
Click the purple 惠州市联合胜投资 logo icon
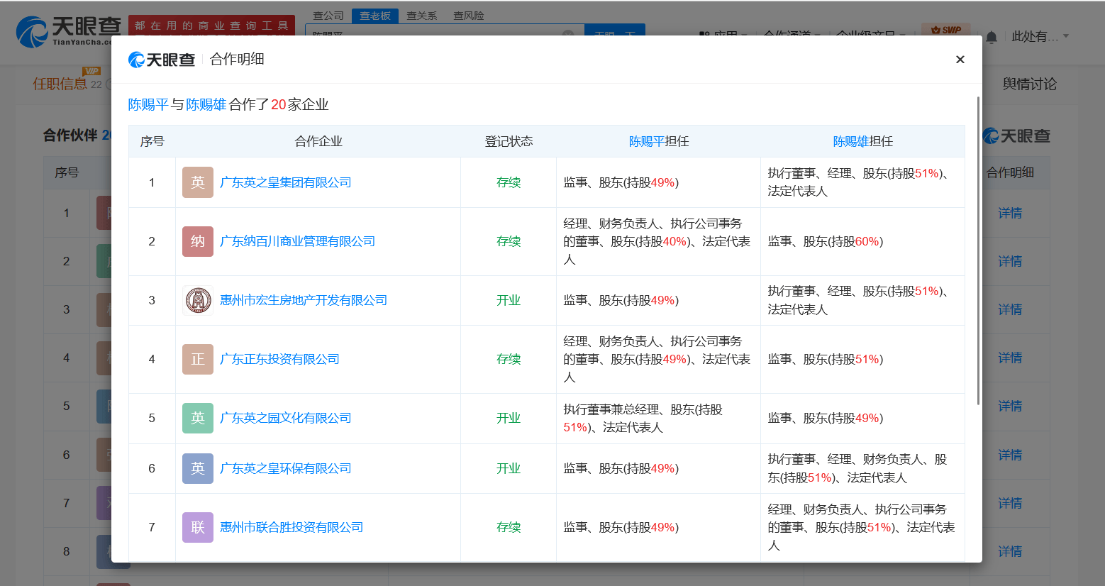click(197, 527)
